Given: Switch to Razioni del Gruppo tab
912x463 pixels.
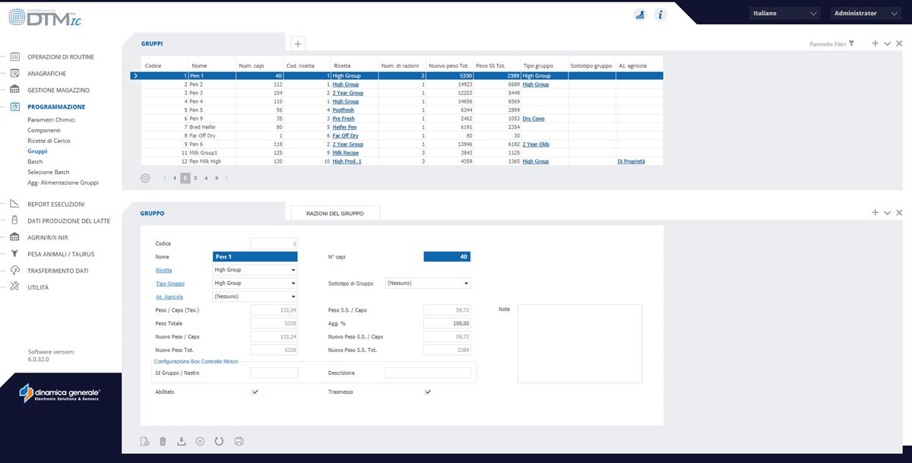Looking at the screenshot, I should click(335, 214).
